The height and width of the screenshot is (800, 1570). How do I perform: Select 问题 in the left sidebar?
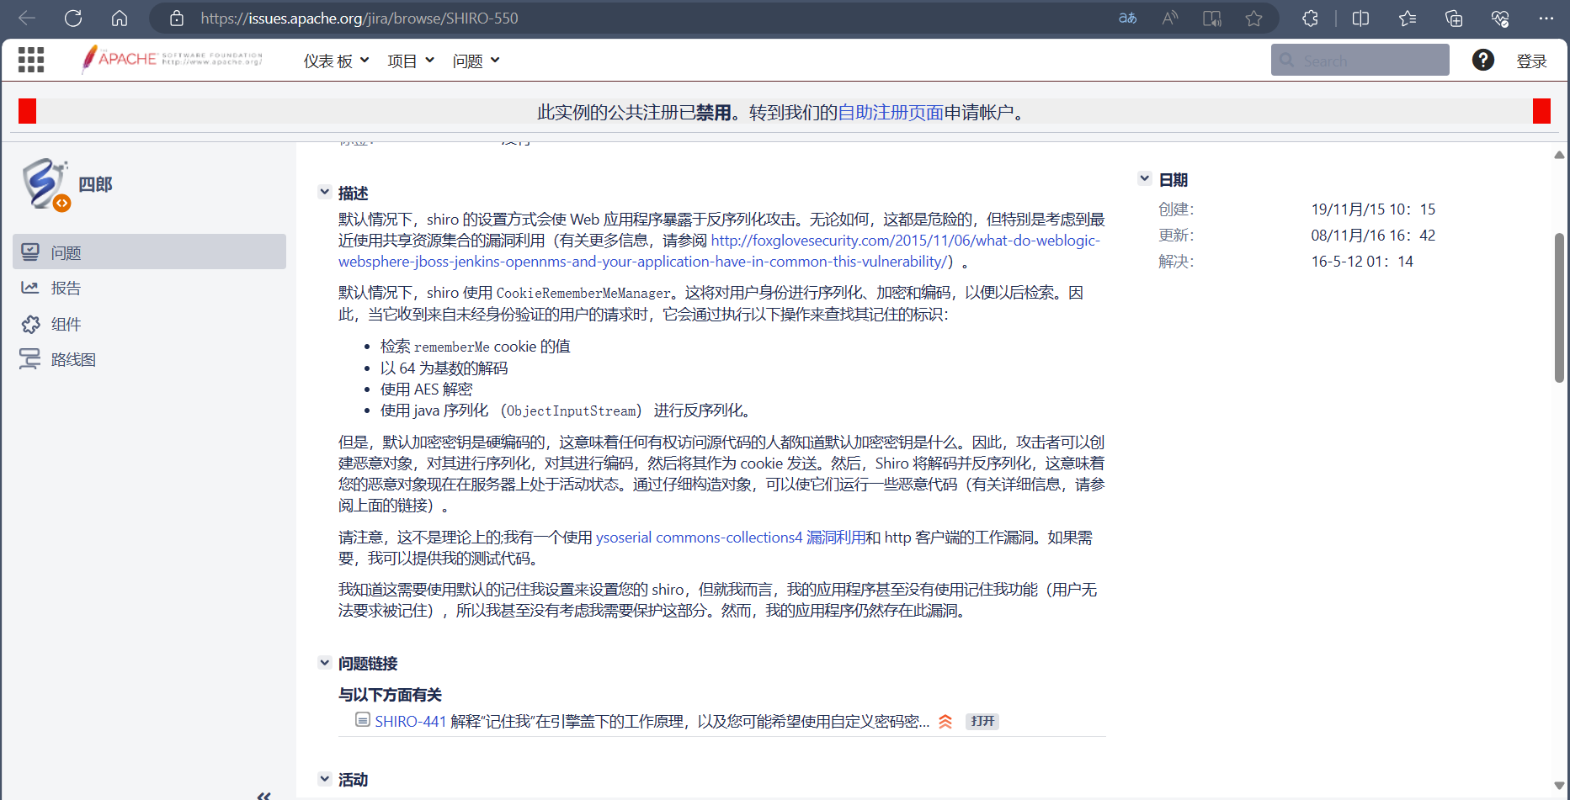coord(150,252)
